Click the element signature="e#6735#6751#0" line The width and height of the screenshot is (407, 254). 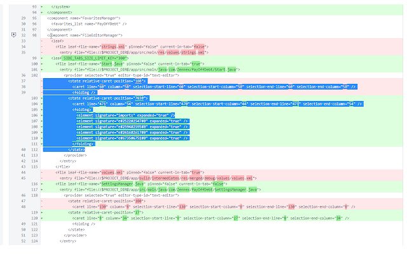[133, 138]
